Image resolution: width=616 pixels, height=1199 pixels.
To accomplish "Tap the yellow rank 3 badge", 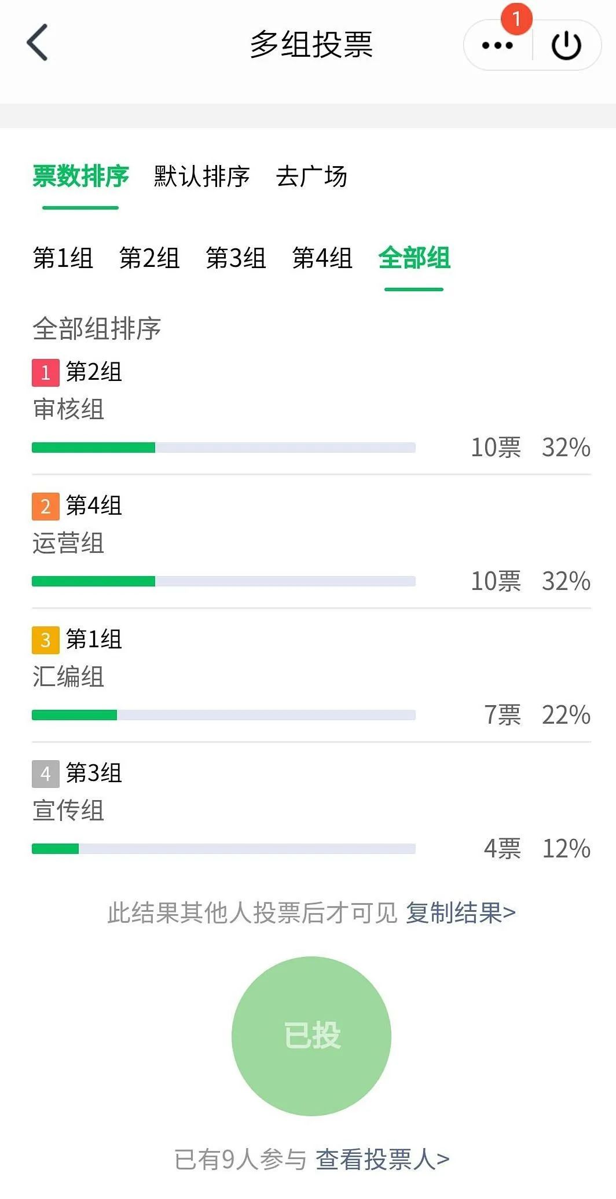I will [46, 640].
